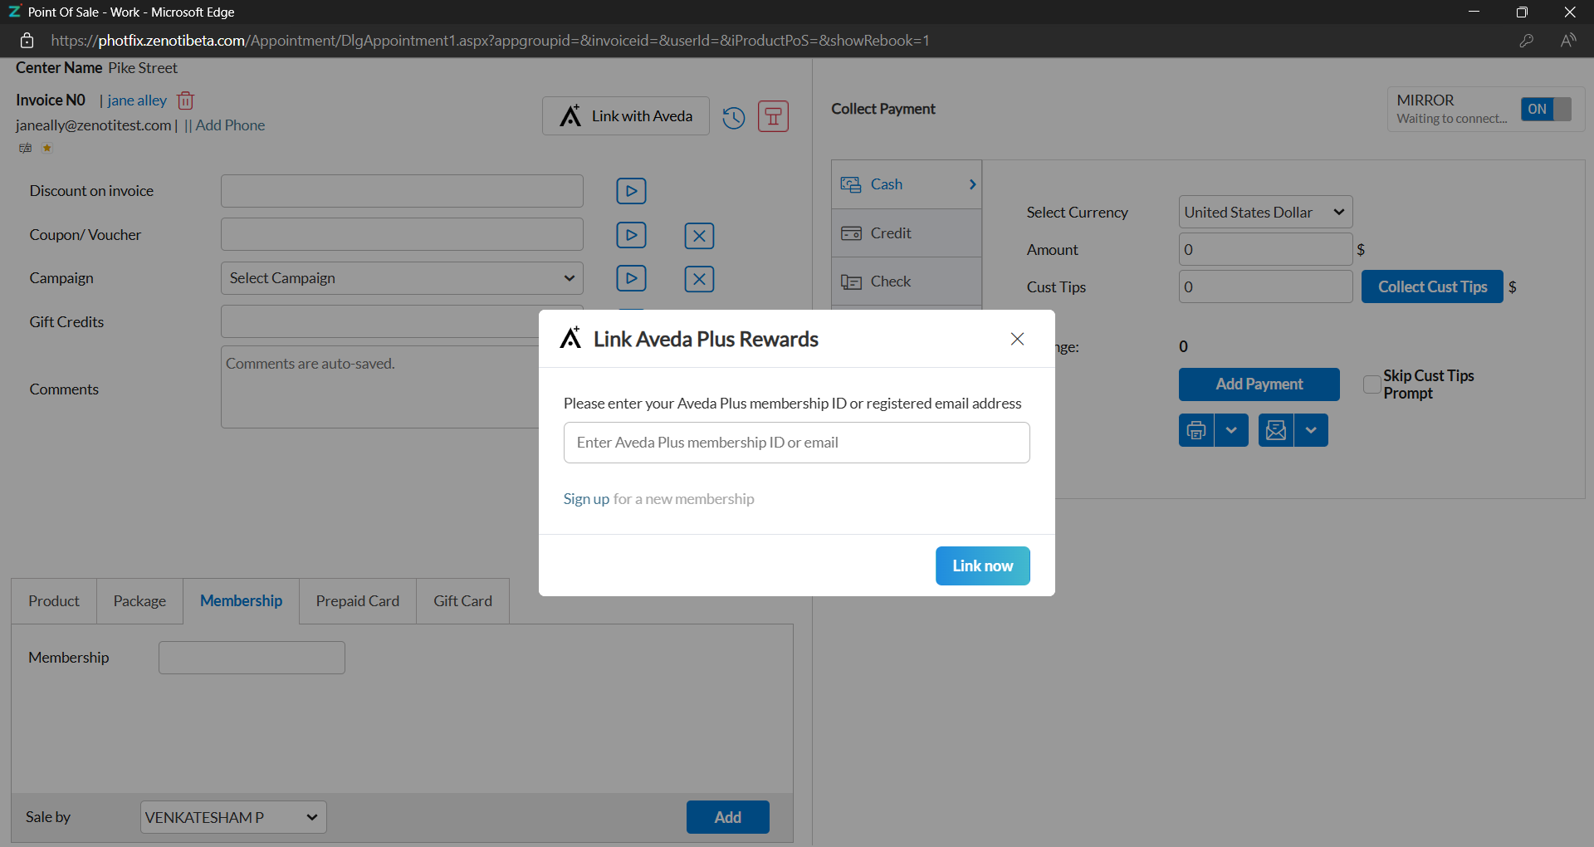Focus the Membership search field
Image resolution: width=1594 pixels, height=847 pixels.
[x=252, y=658]
